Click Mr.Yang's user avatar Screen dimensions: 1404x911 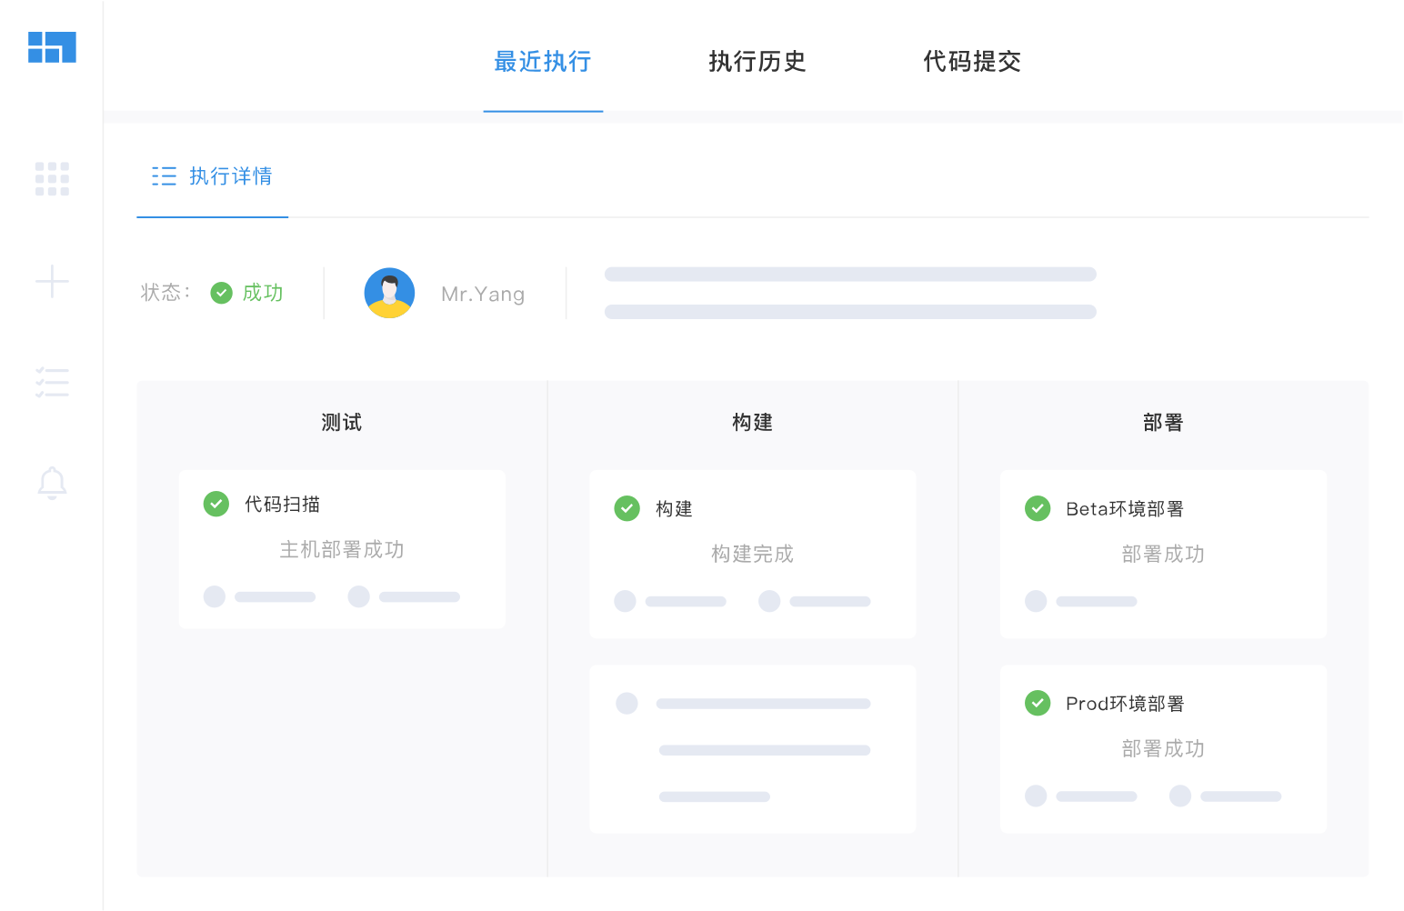pyautogui.click(x=389, y=293)
